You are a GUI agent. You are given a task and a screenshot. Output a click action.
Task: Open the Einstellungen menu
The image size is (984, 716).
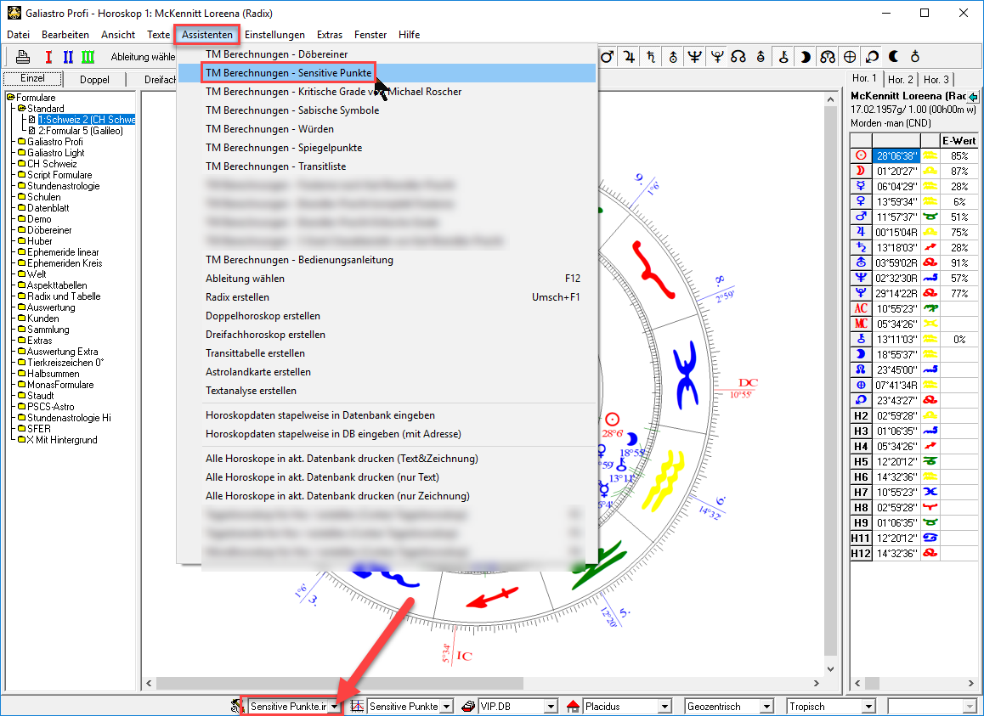274,35
